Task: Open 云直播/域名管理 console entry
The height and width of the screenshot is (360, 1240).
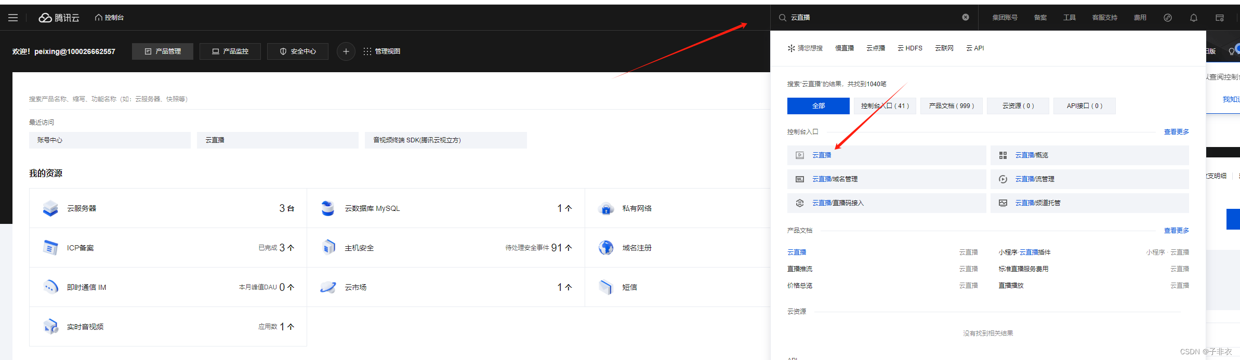Action: [x=887, y=179]
